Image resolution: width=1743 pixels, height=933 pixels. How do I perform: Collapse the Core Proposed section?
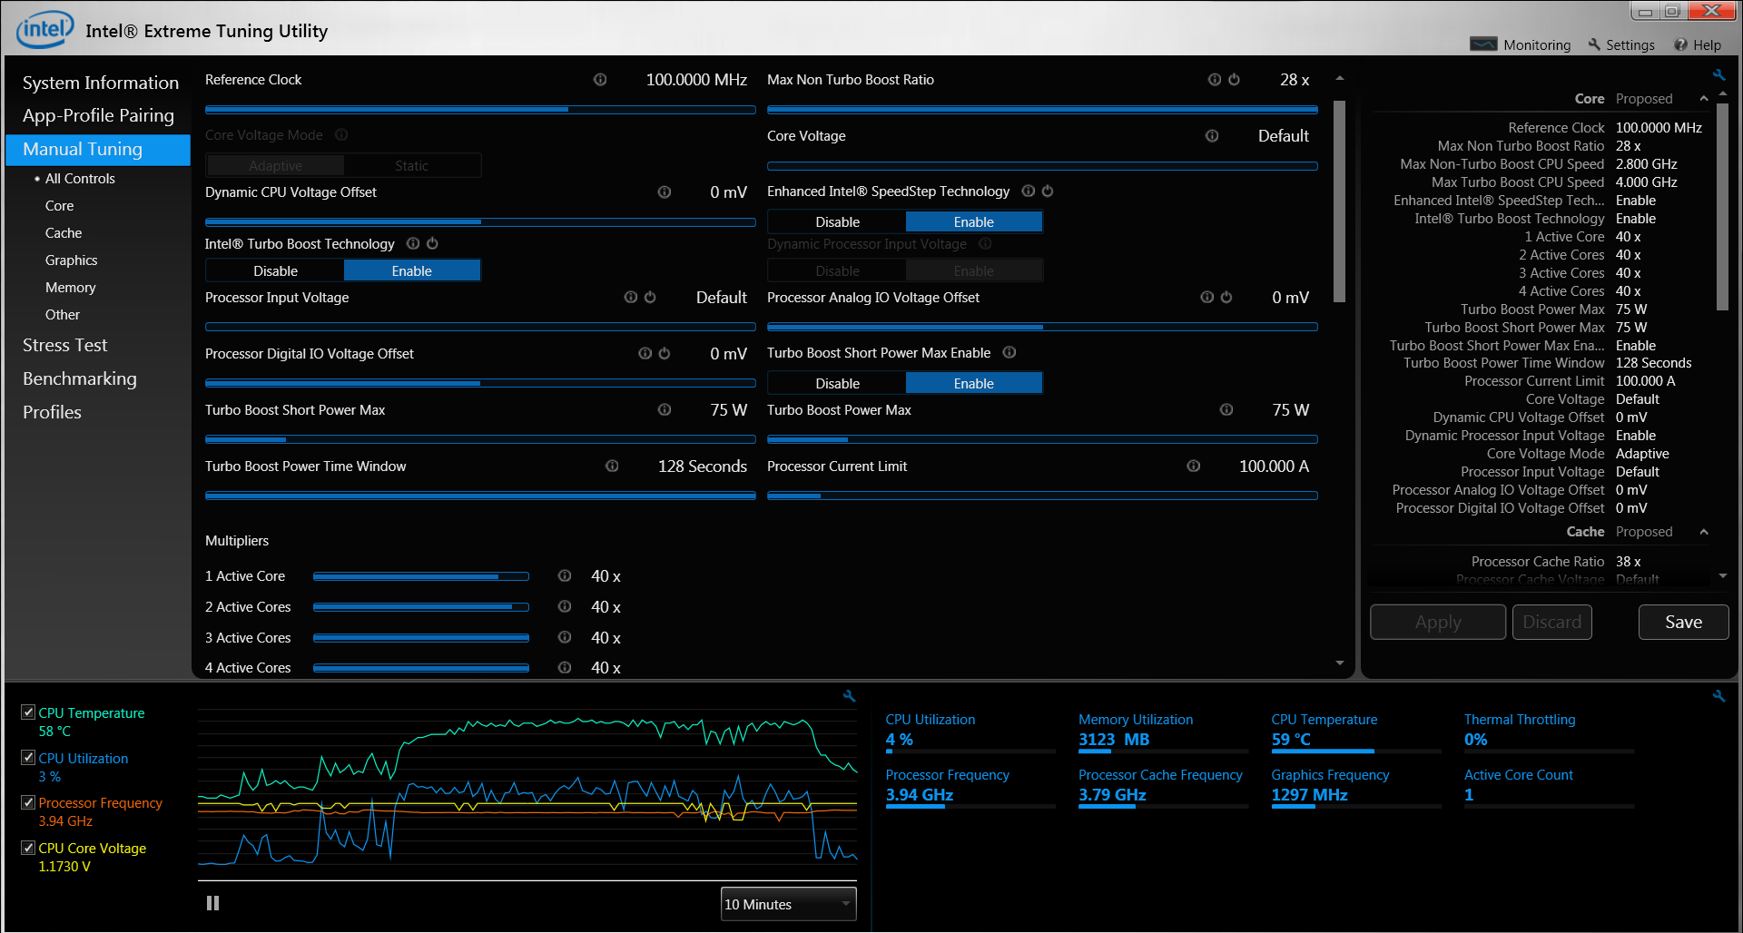pyautogui.click(x=1704, y=99)
